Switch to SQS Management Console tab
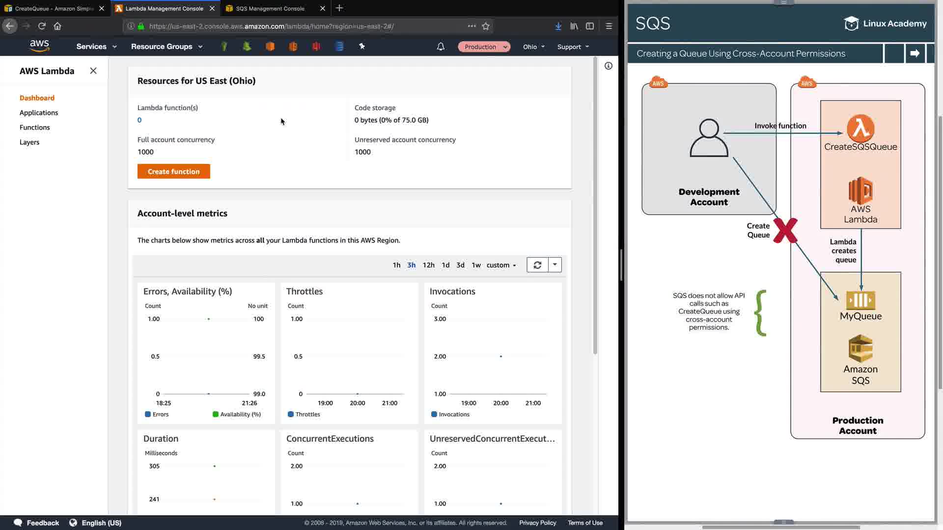This screenshot has width=943, height=530. (x=270, y=8)
